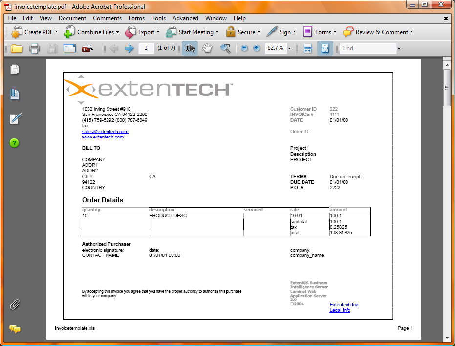The image size is (455, 346).
Task: Click the Sign pen icon
Action: (272, 32)
